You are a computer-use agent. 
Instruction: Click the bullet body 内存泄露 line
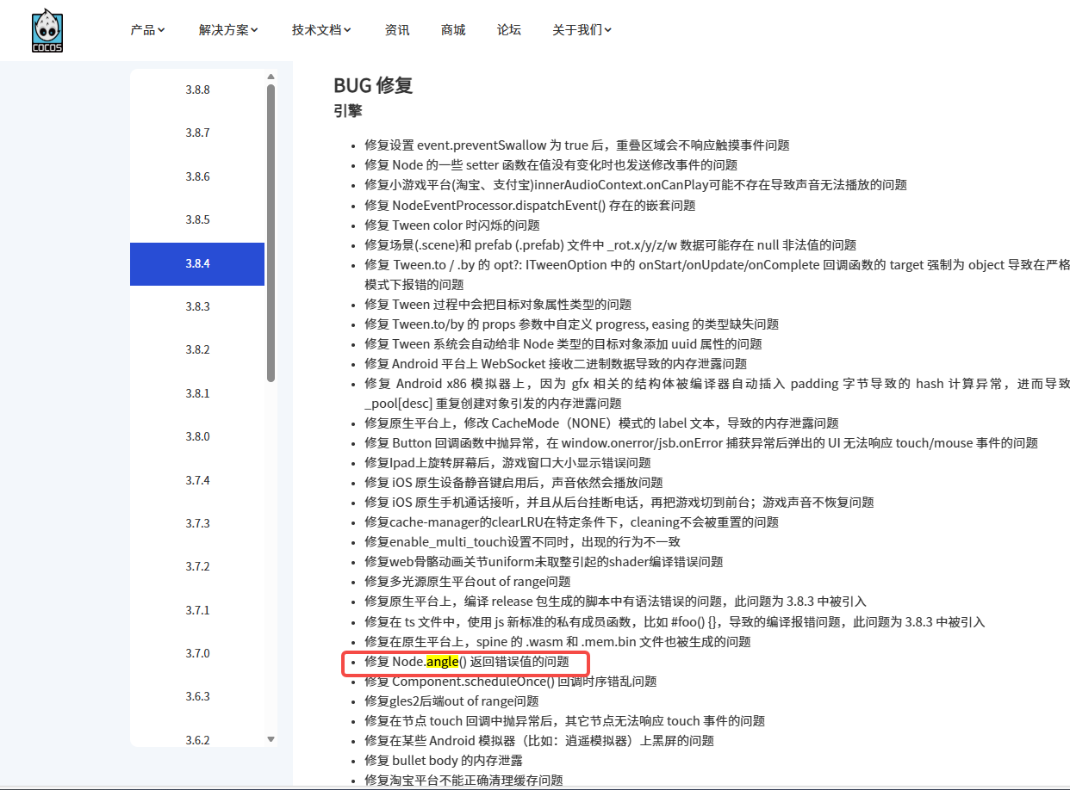444,760
